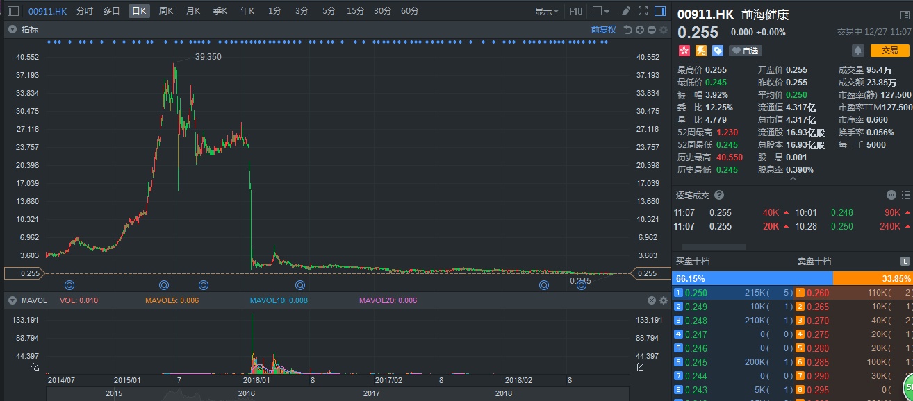Click the 前复权 adjustment link
Image resolution: width=913 pixels, height=401 pixels.
tap(603, 30)
